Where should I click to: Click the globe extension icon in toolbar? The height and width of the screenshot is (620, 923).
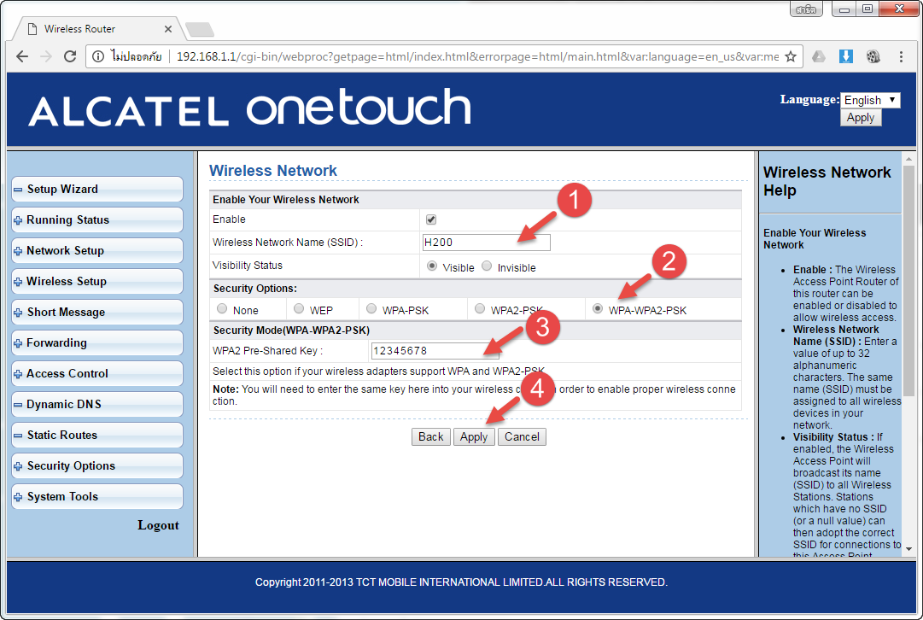[x=873, y=56]
